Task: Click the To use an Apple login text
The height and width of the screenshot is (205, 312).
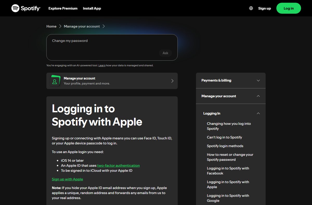Action: pyautogui.click(x=78, y=152)
